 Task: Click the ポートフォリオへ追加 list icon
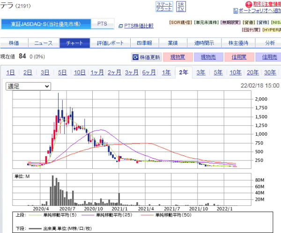(x=235, y=10)
